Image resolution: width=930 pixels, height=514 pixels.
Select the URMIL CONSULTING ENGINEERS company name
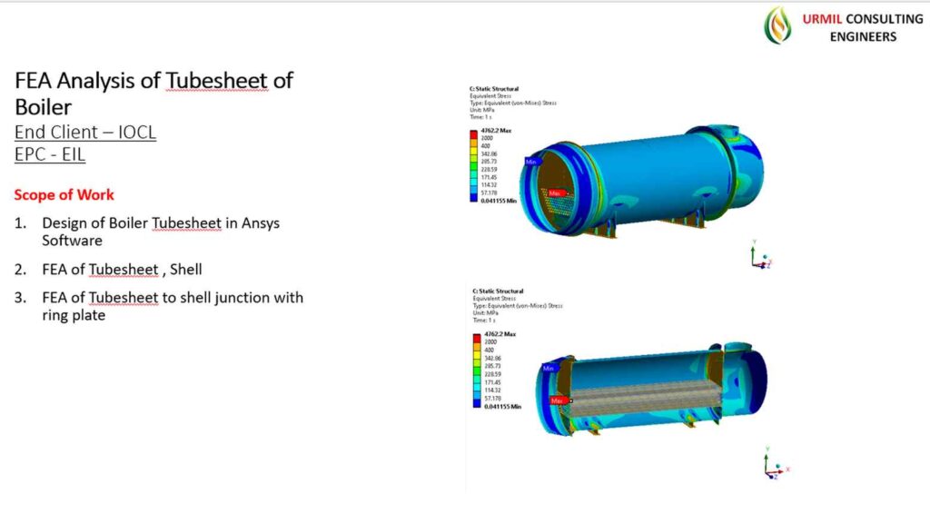pyautogui.click(x=863, y=28)
